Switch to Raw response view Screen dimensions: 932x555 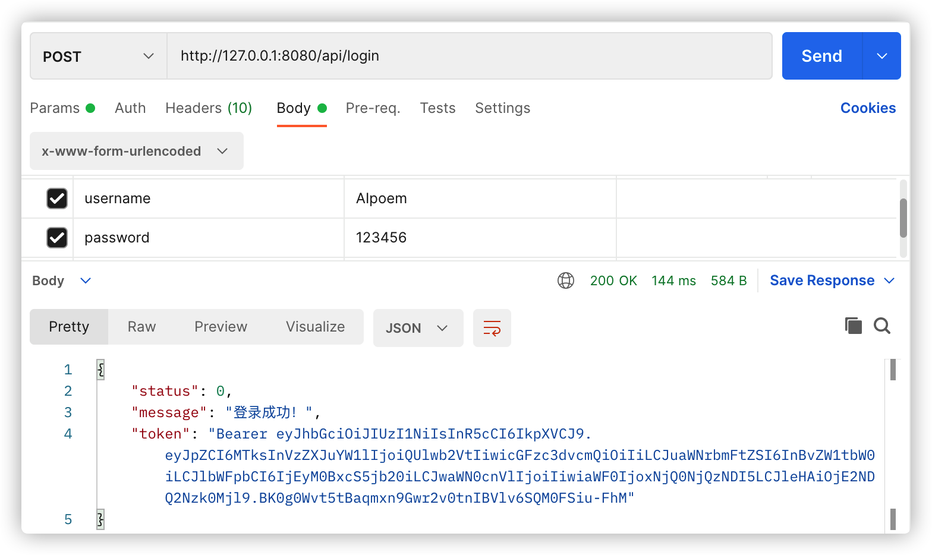tap(141, 327)
